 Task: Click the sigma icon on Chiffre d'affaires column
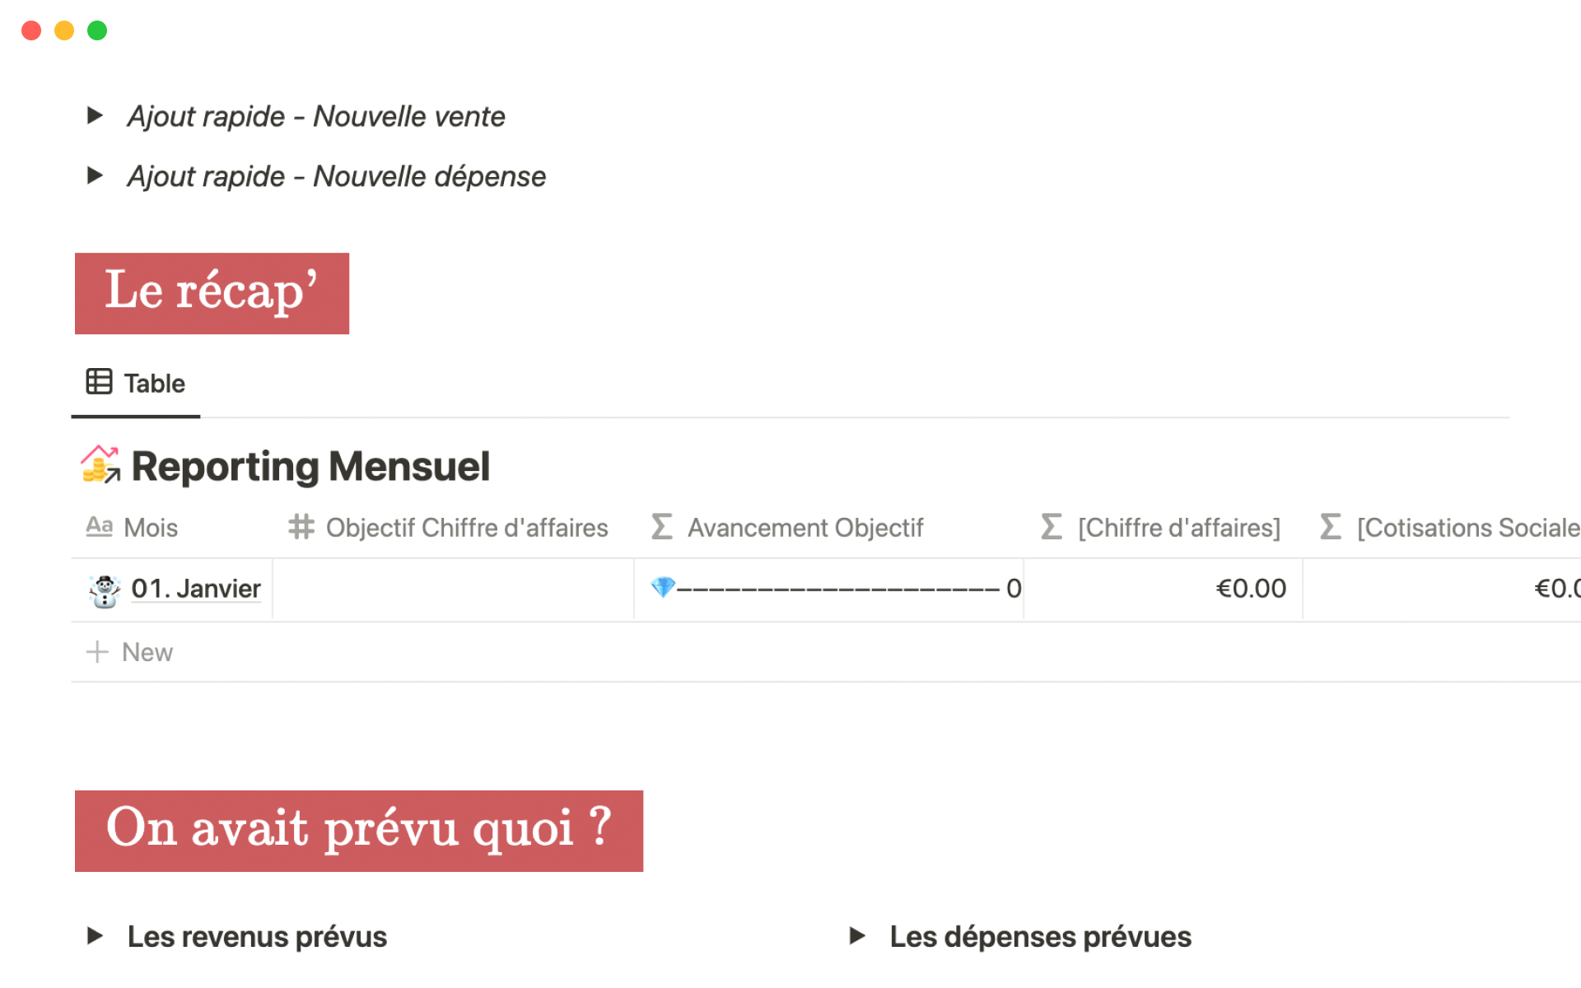pyautogui.click(x=1052, y=527)
